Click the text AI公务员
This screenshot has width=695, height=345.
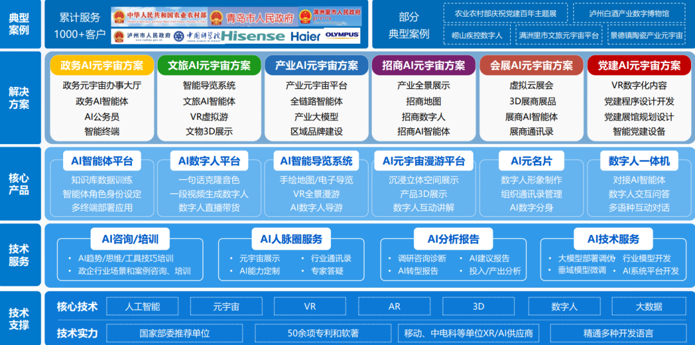[102, 117]
